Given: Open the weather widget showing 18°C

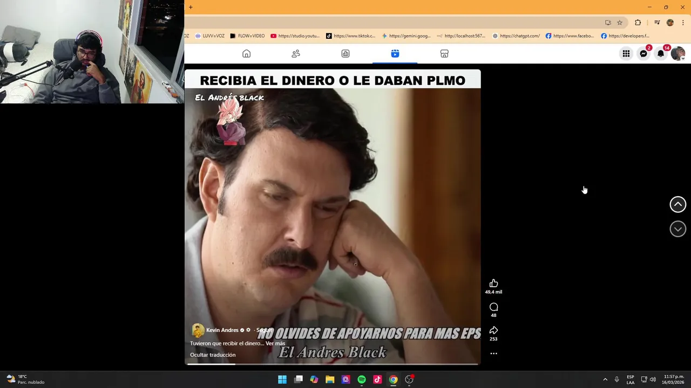Looking at the screenshot, I should [x=25, y=379].
